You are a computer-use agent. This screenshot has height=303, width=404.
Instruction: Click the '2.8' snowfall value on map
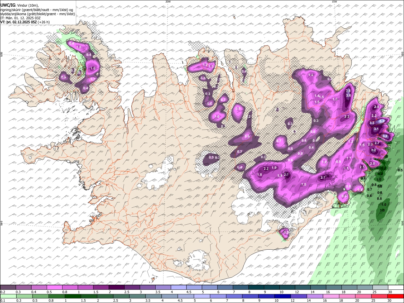click(x=376, y=107)
